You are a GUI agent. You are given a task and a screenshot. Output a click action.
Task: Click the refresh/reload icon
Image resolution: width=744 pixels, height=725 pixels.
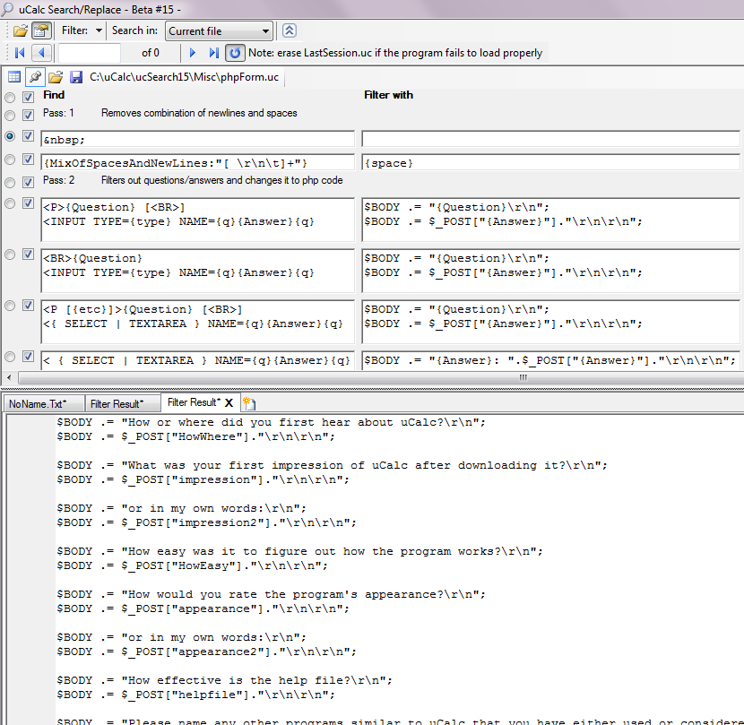234,53
